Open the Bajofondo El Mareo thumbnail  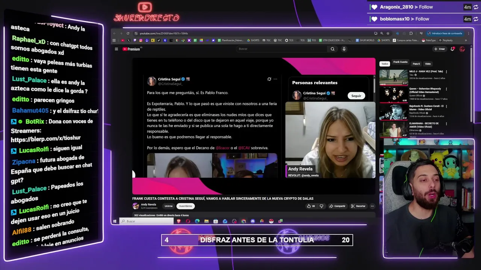pos(393,112)
